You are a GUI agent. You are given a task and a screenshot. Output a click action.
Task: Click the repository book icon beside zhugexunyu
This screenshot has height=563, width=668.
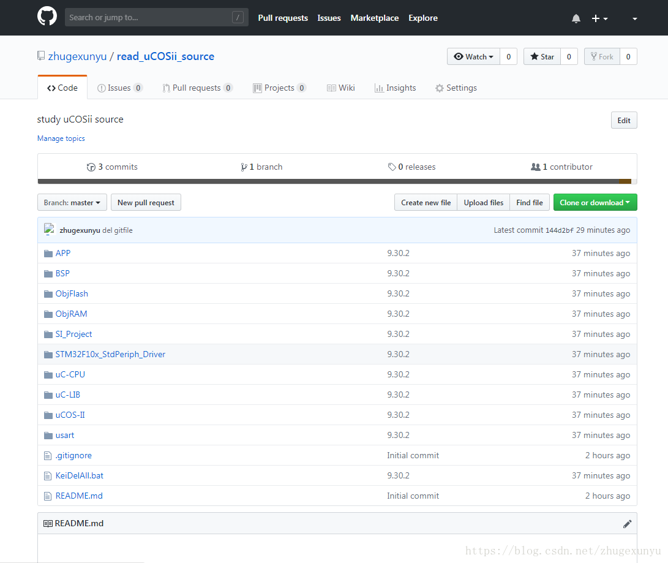coord(41,56)
